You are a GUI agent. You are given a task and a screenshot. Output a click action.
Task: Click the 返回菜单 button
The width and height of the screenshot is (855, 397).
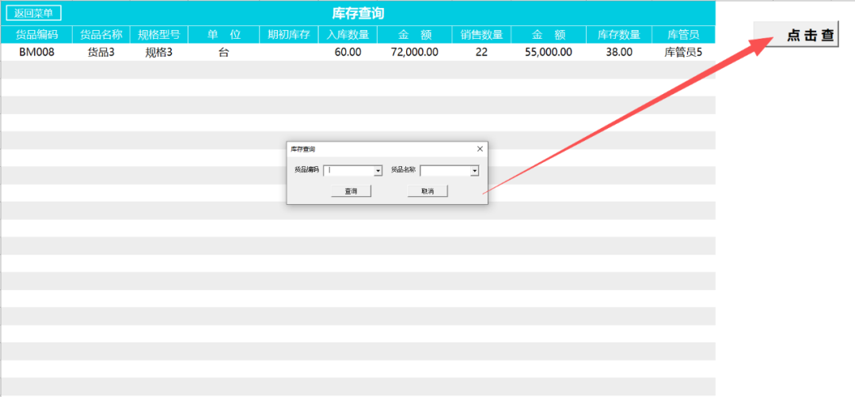point(33,13)
